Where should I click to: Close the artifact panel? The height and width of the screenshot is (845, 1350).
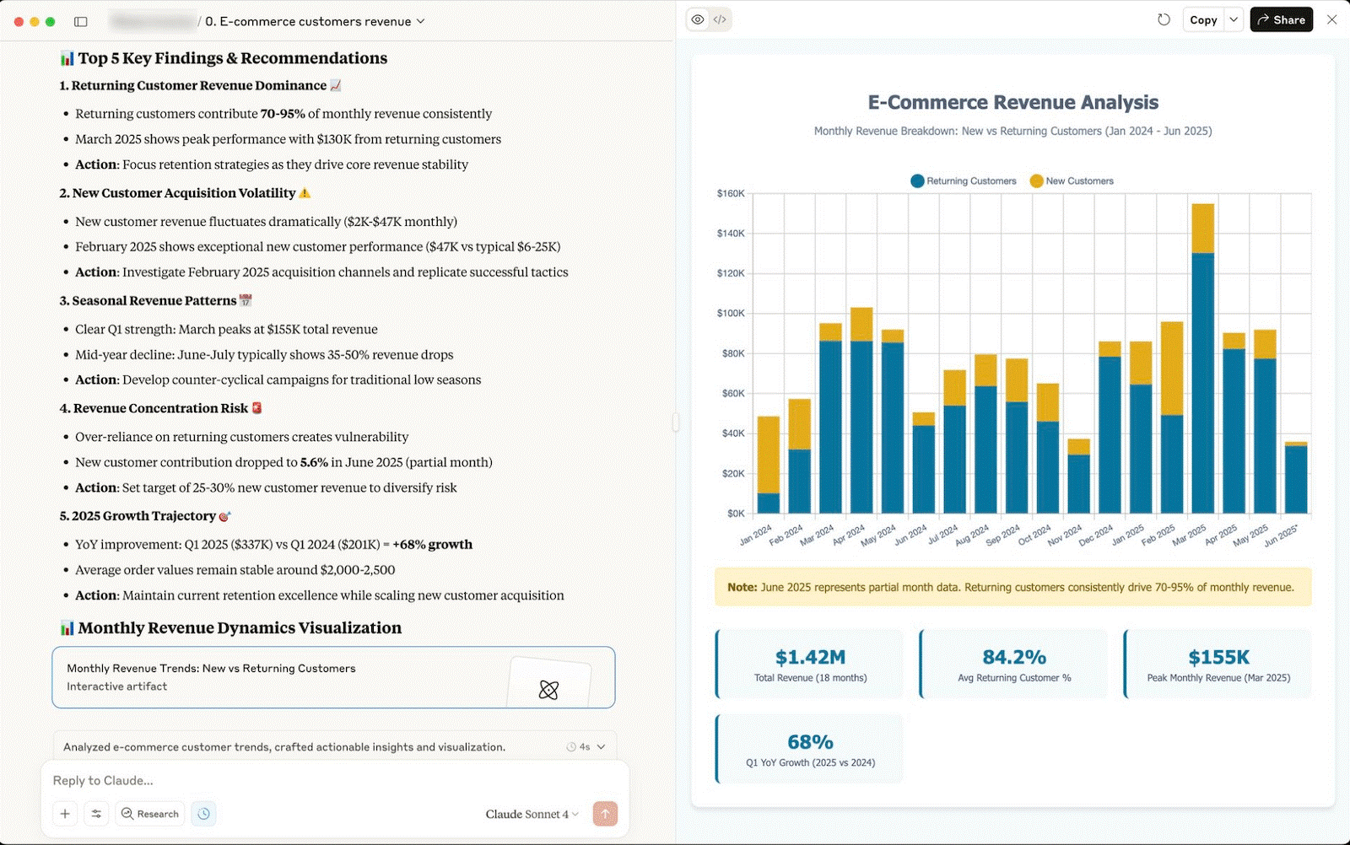[x=1331, y=19]
